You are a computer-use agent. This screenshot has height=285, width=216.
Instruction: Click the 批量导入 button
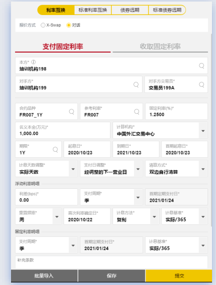[x=44, y=275]
